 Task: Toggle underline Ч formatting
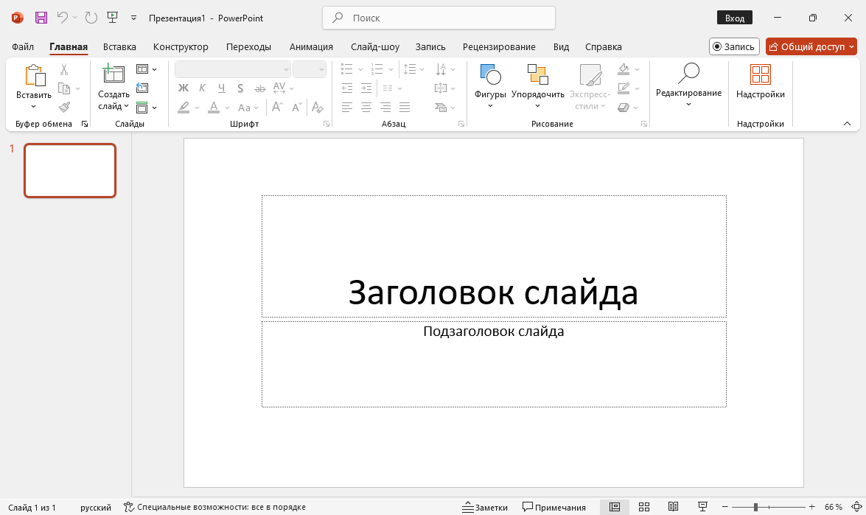pos(221,88)
